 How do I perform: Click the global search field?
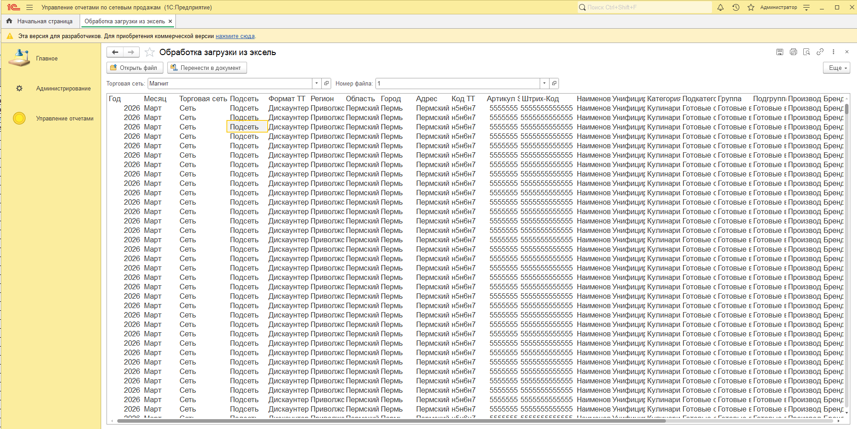click(644, 7)
